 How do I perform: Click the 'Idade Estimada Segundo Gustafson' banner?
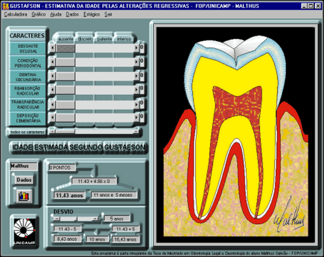[79, 147]
